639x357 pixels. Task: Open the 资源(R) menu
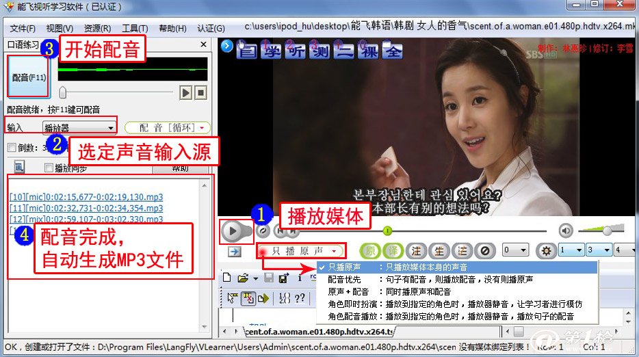pos(97,29)
